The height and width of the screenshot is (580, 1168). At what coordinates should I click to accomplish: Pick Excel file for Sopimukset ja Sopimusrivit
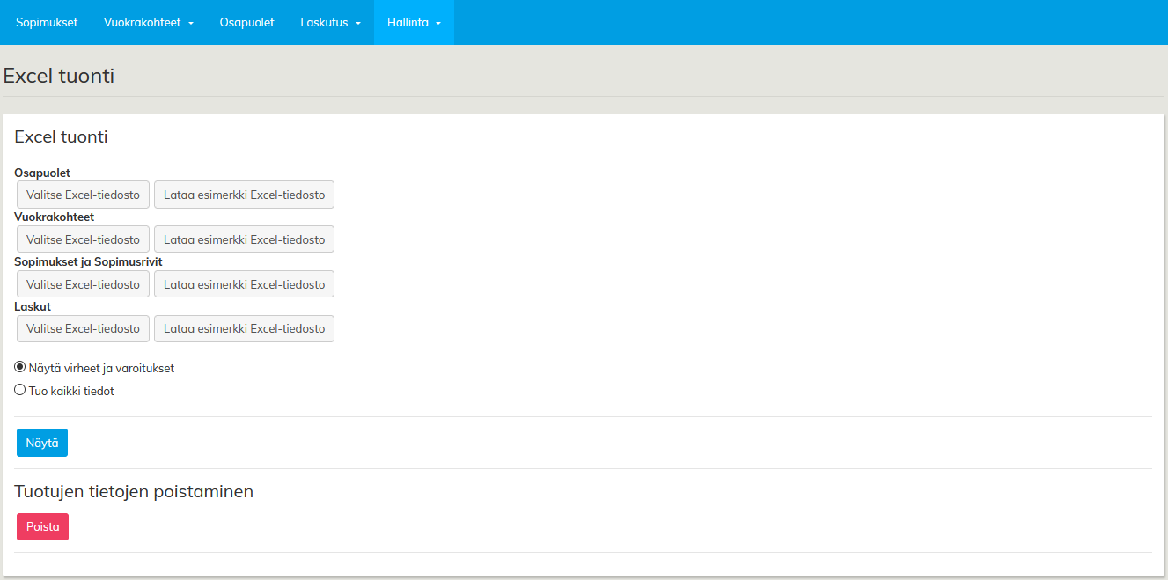[x=83, y=284]
